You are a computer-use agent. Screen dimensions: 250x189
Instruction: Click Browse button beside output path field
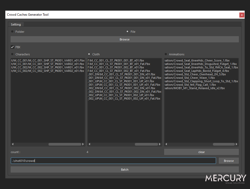[x=228, y=161]
